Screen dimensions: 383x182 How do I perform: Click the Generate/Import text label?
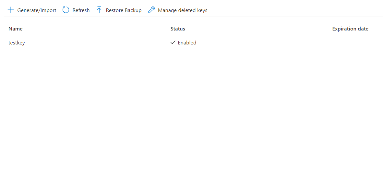coord(37,10)
